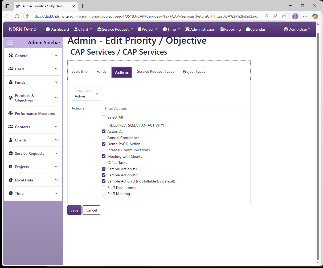This screenshot has width=323, height=268.
Task: Switch to the Service Request Types tab
Action: 156,71
